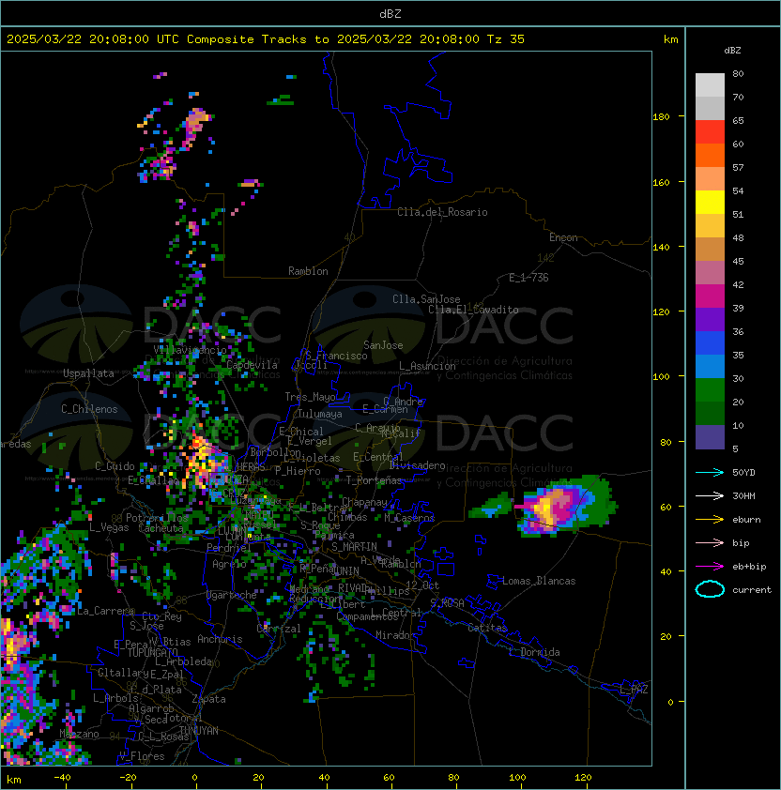The width and height of the screenshot is (781, 790).
Task: Select the magenta 42 dBZ color swatch
Action: 710,296
